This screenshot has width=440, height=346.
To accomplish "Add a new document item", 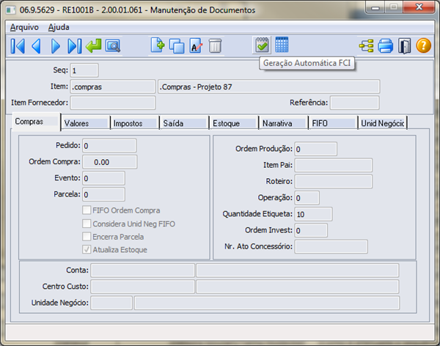I will [x=158, y=45].
